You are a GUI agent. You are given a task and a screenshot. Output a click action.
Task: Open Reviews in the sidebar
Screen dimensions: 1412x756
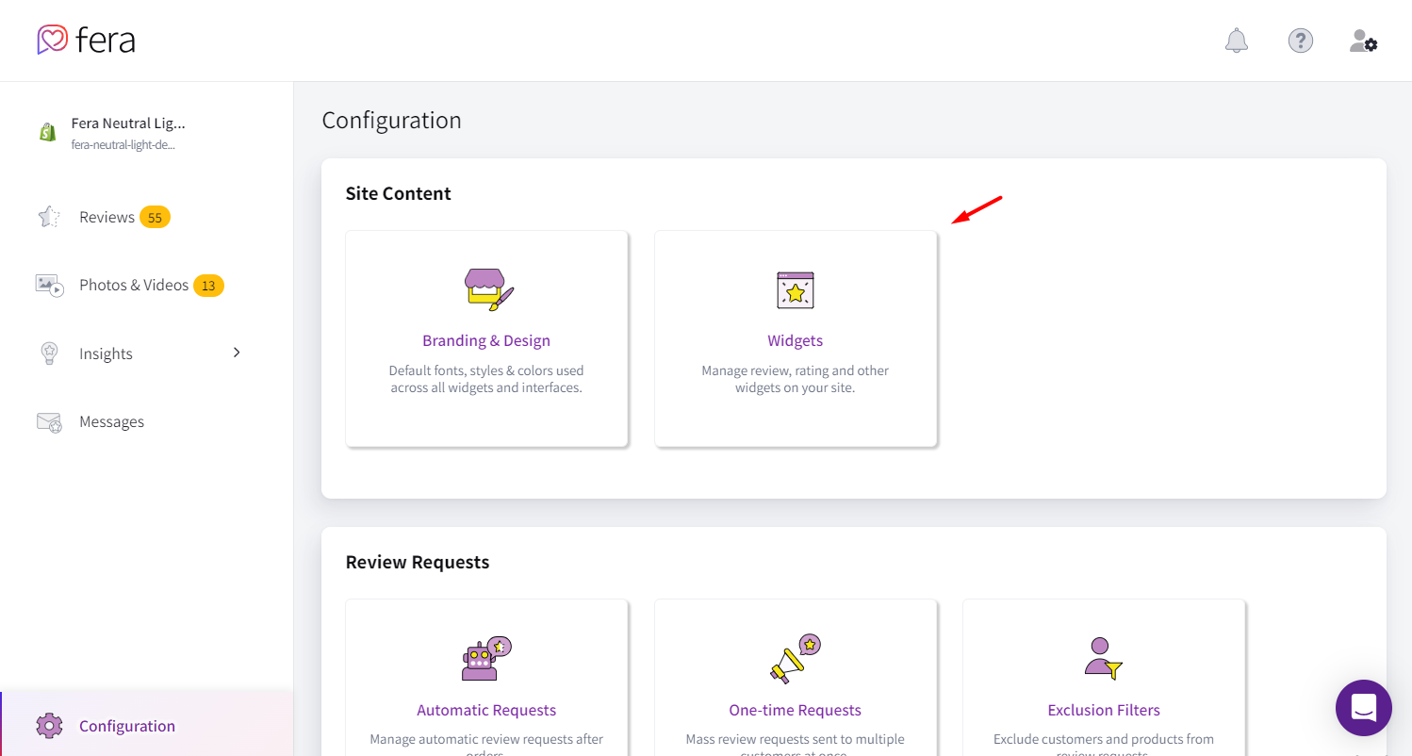107,217
